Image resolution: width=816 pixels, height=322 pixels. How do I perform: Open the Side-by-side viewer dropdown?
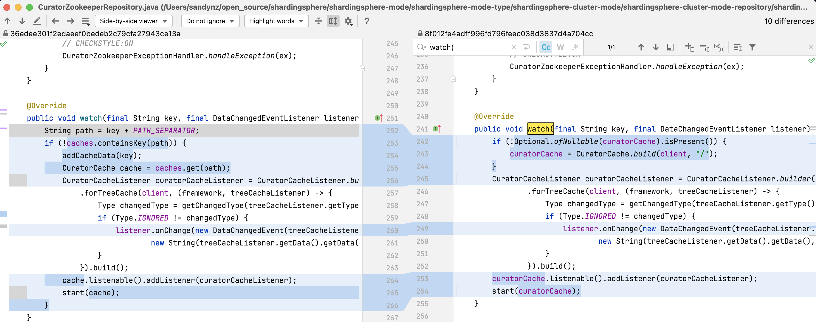tap(133, 21)
